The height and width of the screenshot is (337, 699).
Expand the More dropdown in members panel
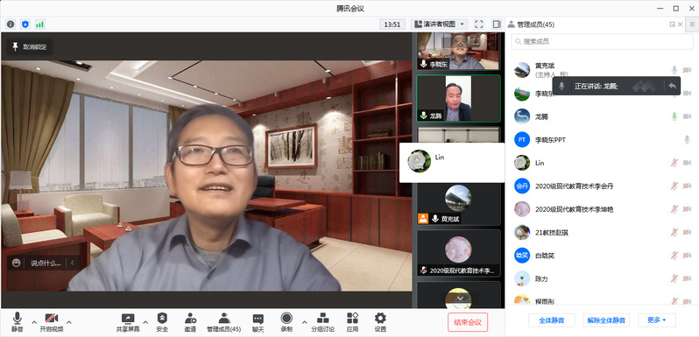pos(657,320)
